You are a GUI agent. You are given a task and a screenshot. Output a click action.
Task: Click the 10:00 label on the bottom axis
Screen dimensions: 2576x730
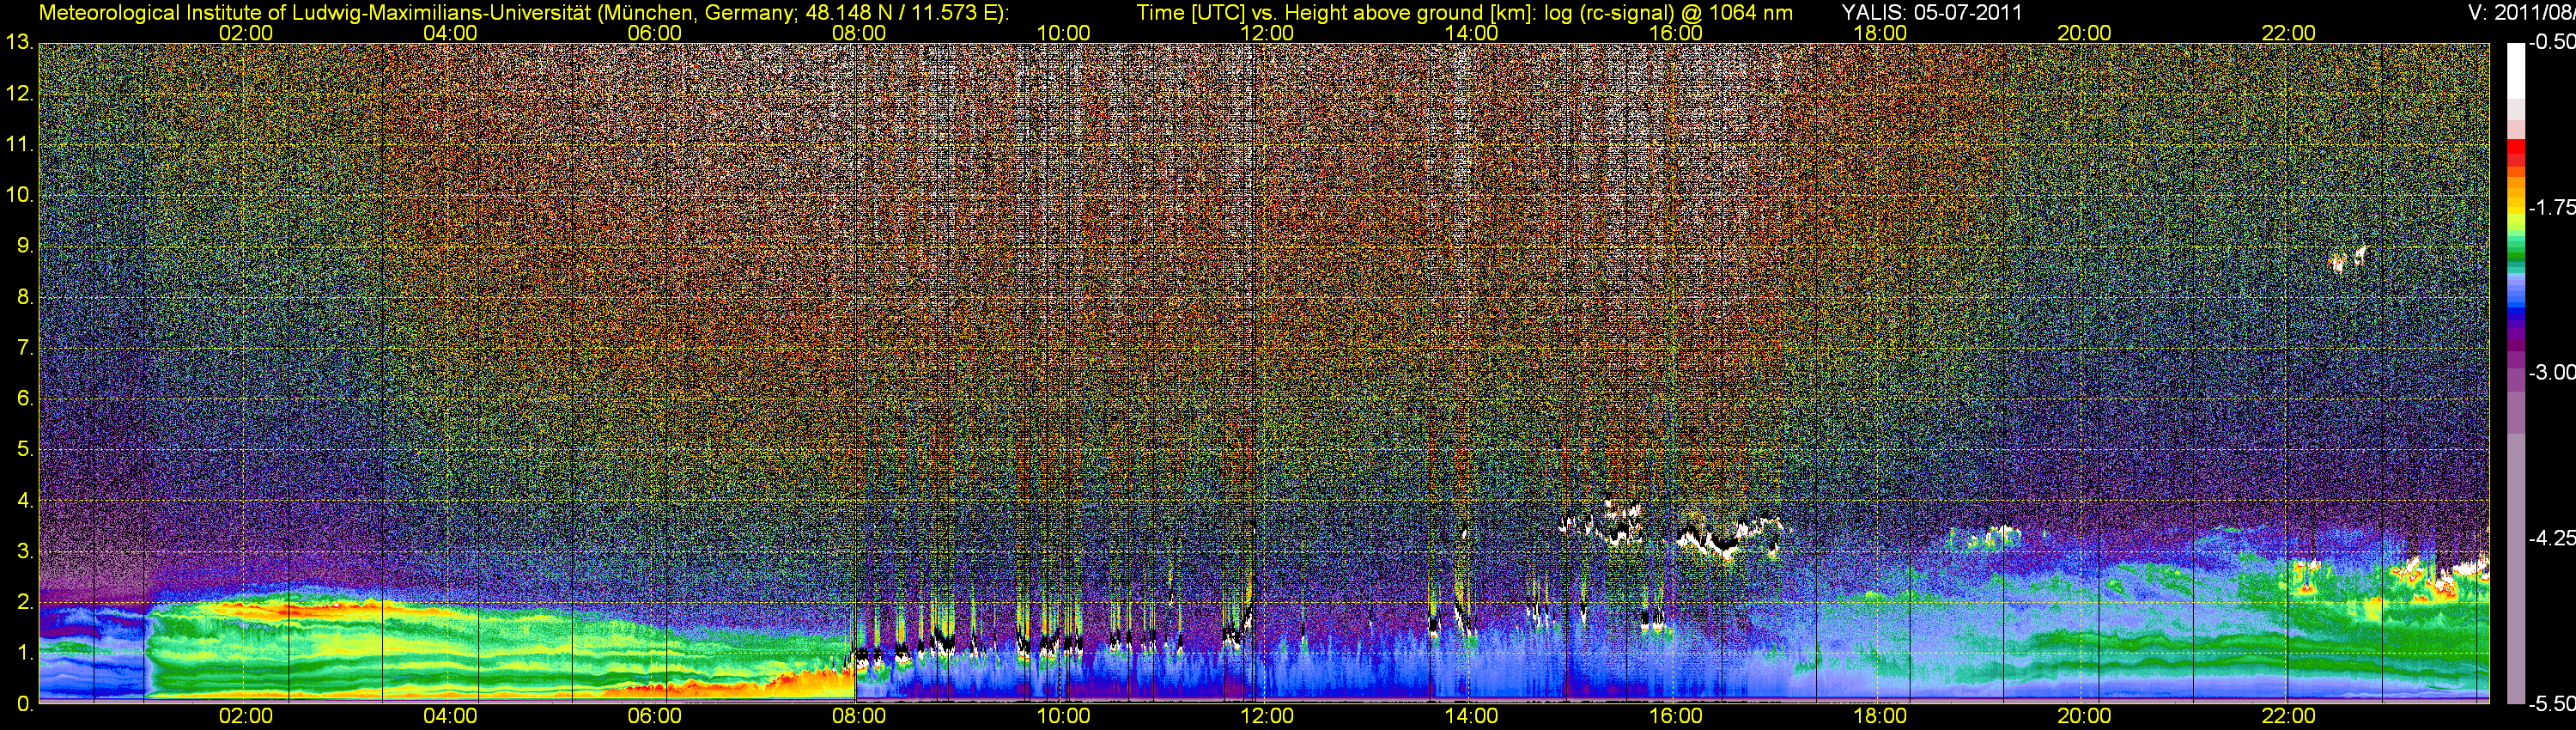1063,716
